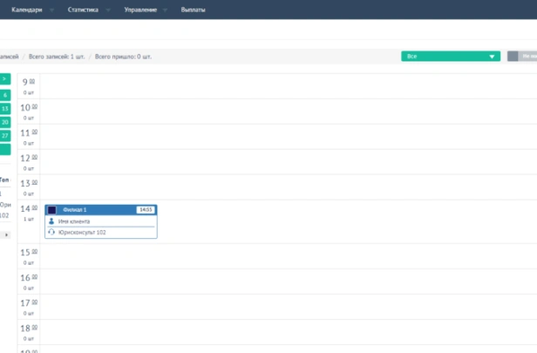Open the Филиал 1 appointment header
This screenshot has width=537, height=353.
click(x=101, y=210)
